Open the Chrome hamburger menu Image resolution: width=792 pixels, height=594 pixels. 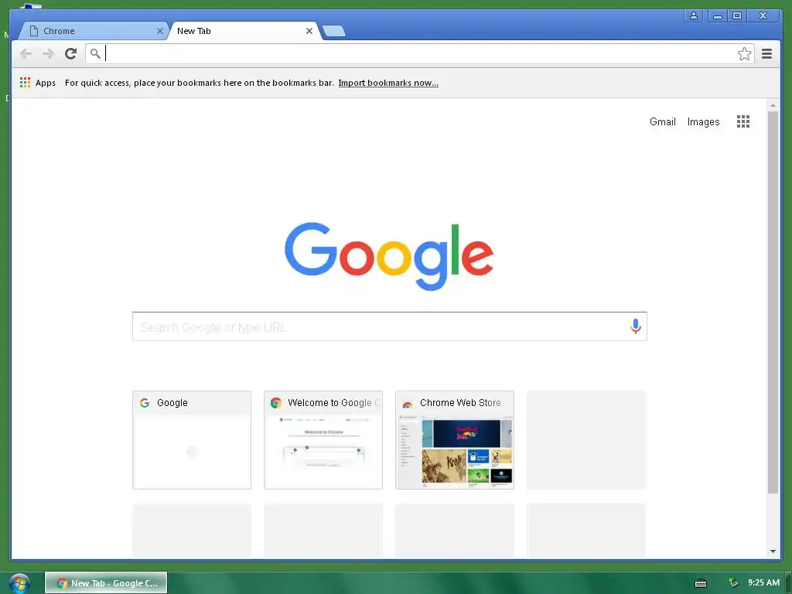[x=766, y=53]
